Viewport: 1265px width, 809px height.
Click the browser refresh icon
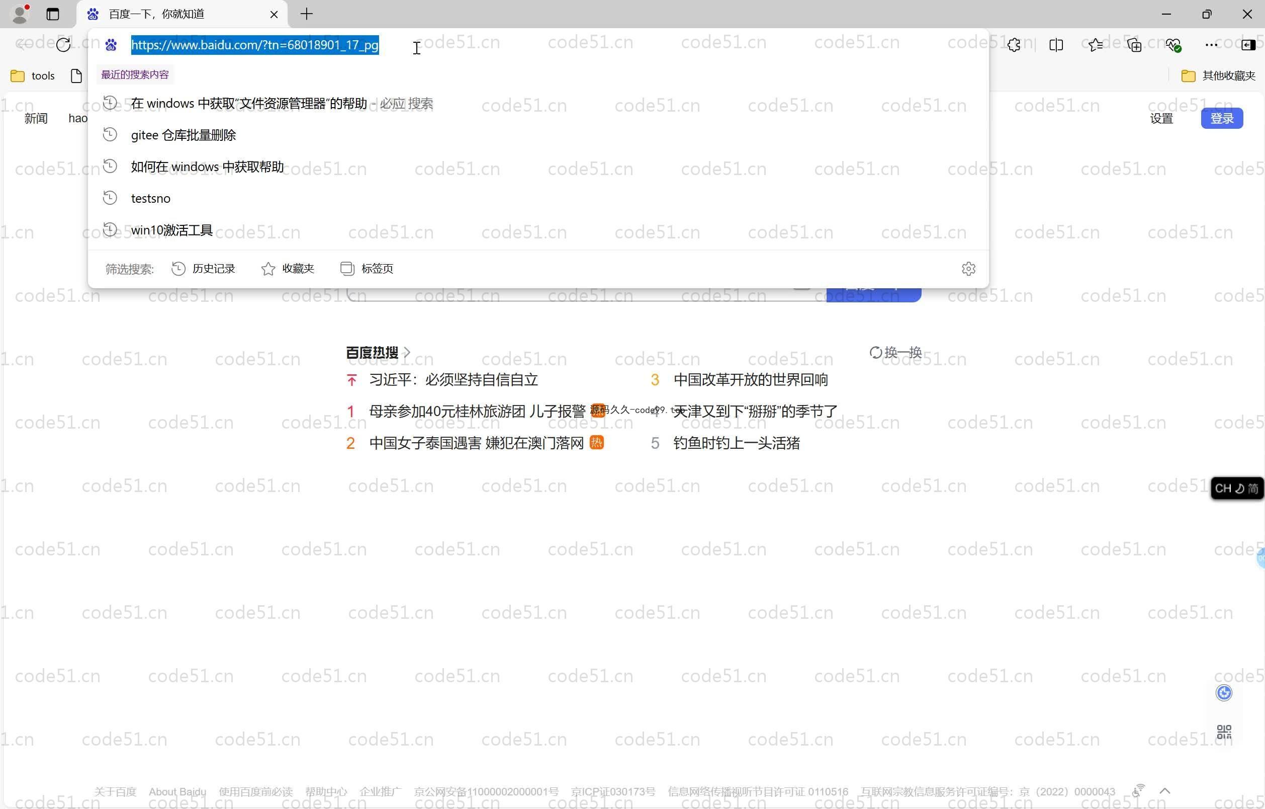point(63,45)
